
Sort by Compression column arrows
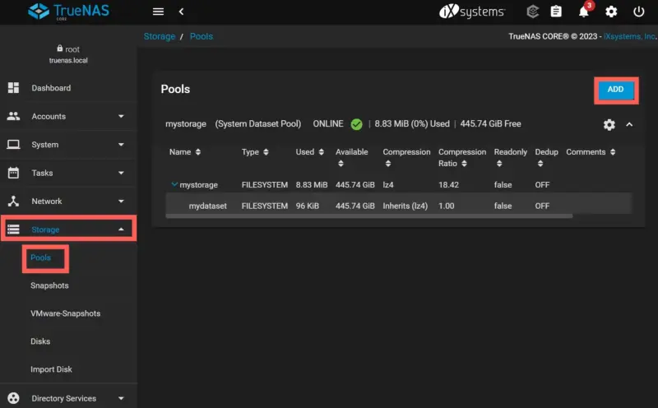pos(387,164)
